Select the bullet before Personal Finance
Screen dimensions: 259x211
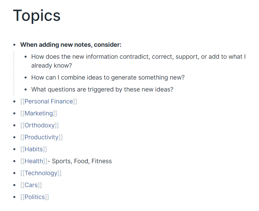pyautogui.click(x=15, y=101)
